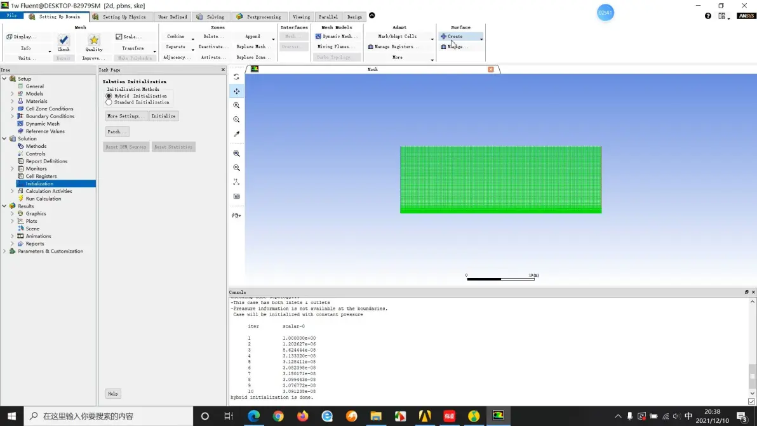Click the rotate view icon in graphics toolbar
The image size is (757, 426).
coord(236,77)
